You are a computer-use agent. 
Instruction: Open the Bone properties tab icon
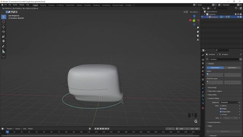point(203,99)
